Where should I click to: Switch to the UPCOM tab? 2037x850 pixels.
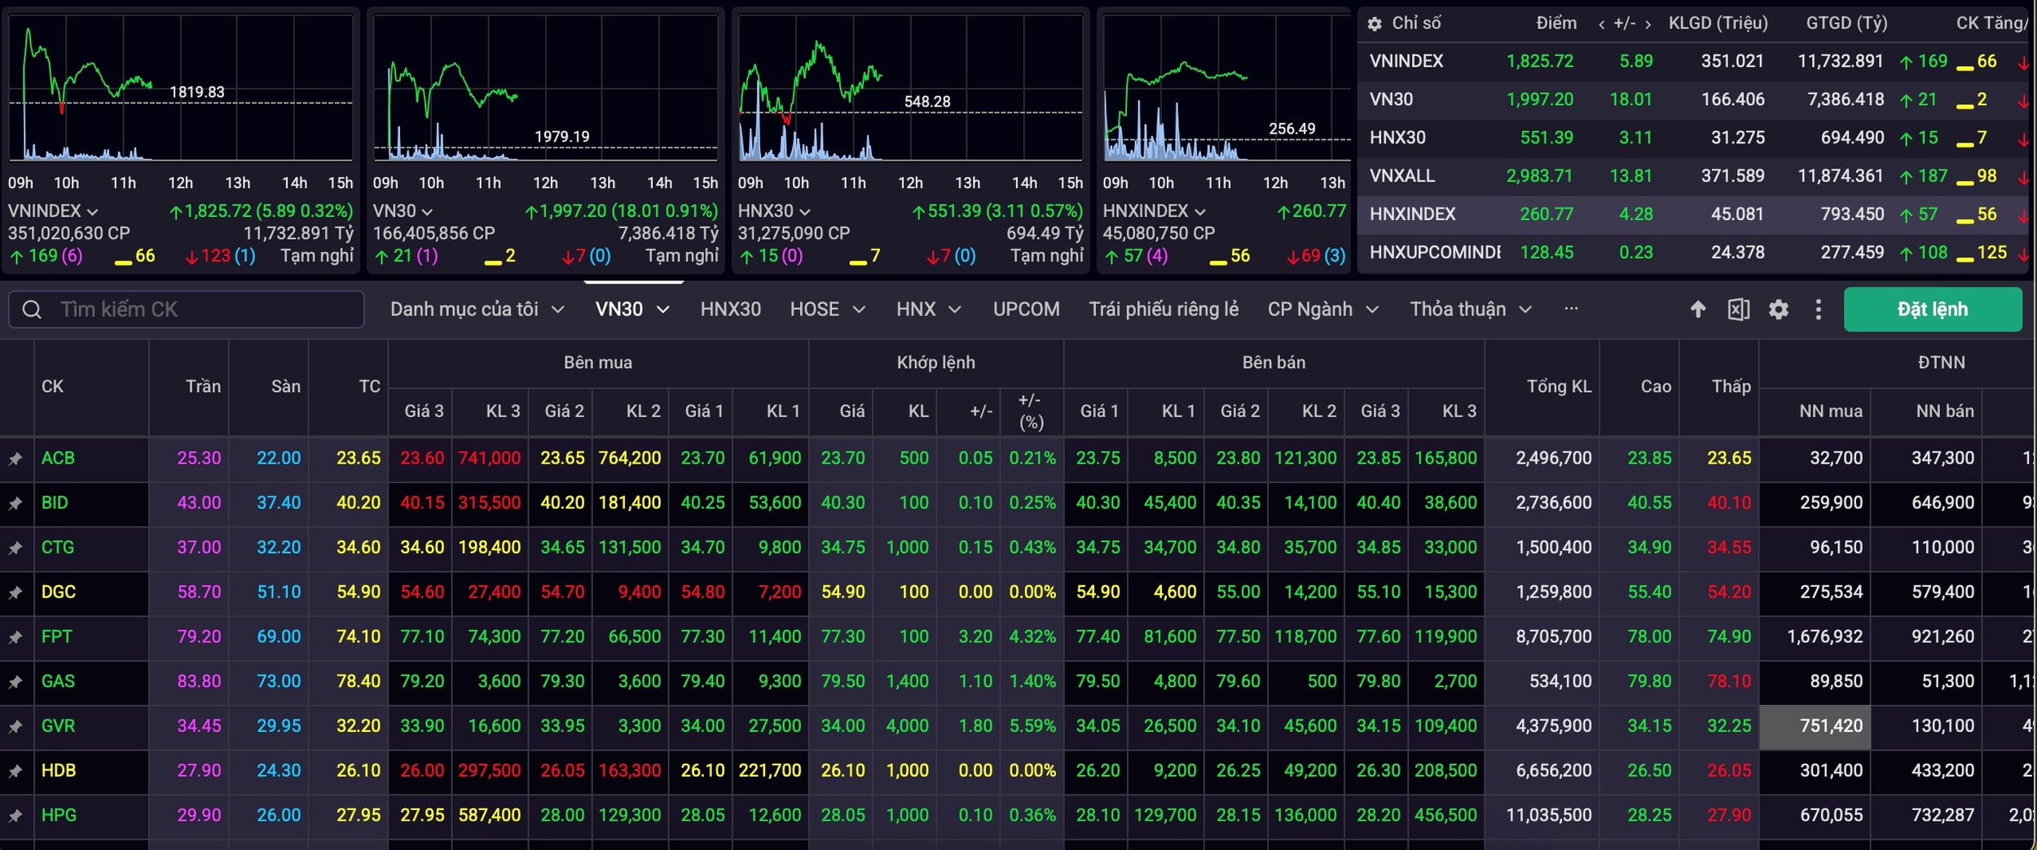1026,310
